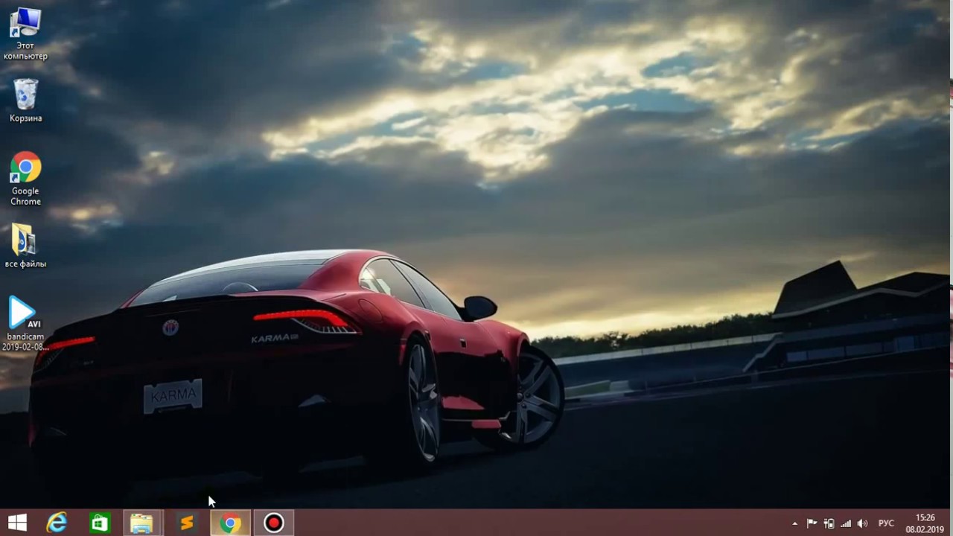
Task: Click the все файлы label text
Action: coord(25,264)
